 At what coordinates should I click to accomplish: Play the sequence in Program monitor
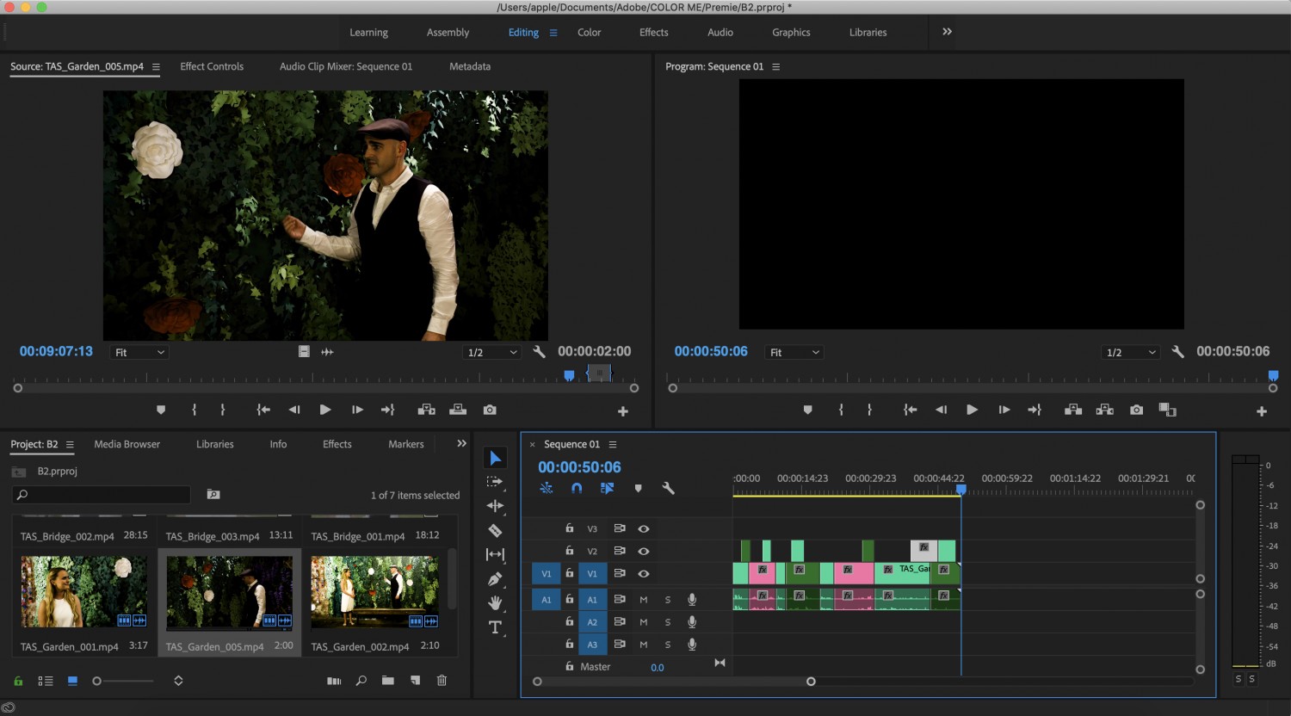(x=972, y=410)
